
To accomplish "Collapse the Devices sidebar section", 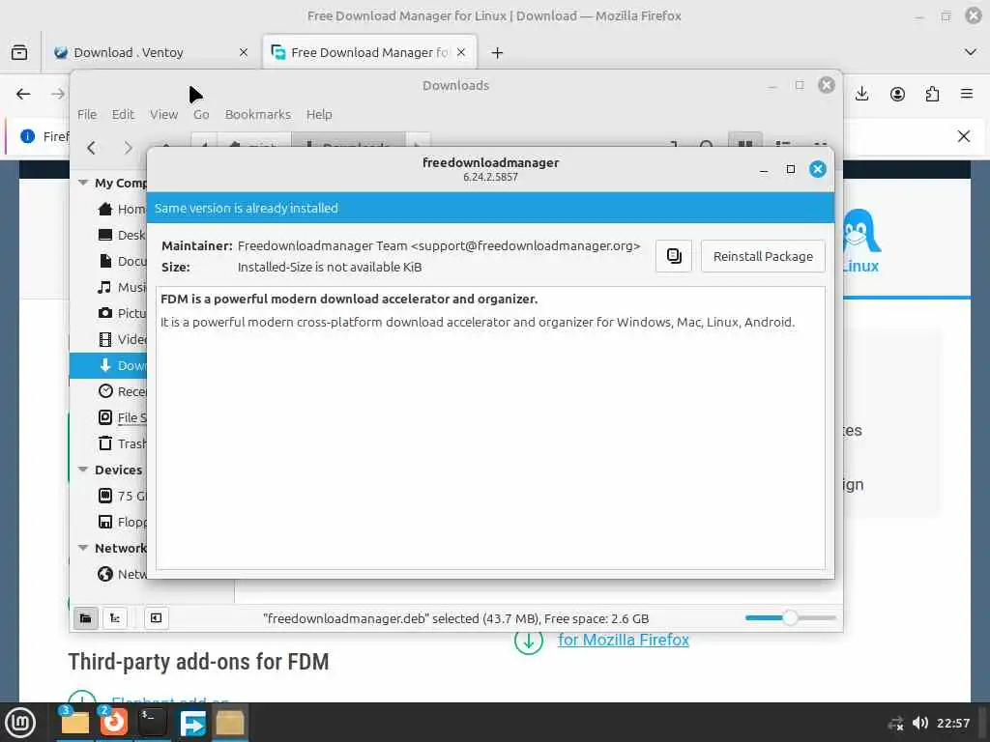I will (x=83, y=470).
